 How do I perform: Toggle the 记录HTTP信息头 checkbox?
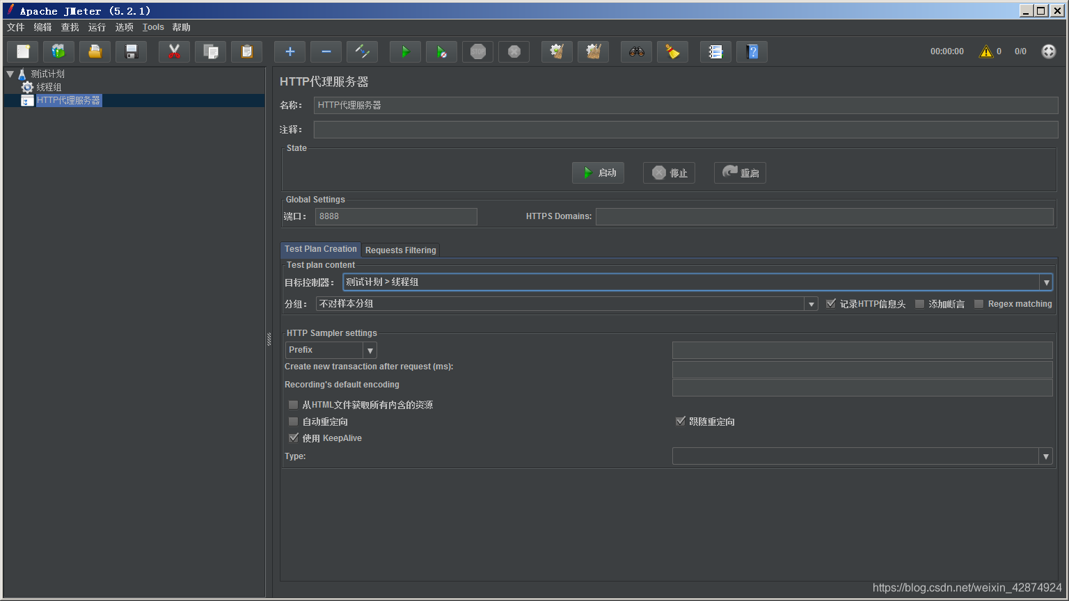830,304
